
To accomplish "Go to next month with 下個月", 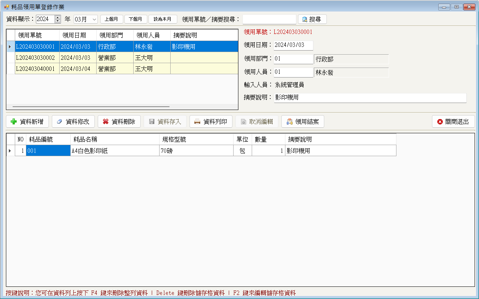I will (x=135, y=19).
